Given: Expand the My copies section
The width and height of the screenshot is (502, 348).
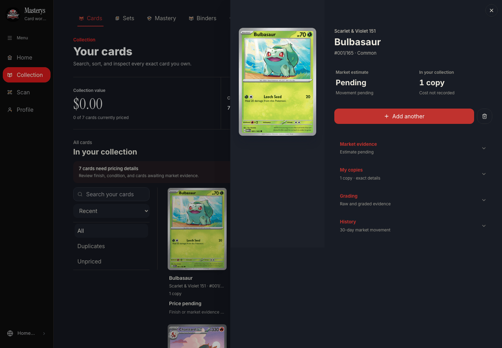Looking at the screenshot, I should (413, 174).
